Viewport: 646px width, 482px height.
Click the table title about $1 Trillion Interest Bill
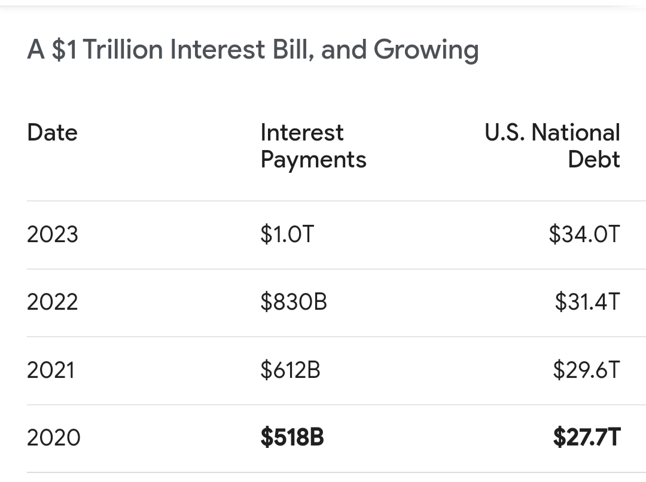(x=253, y=50)
